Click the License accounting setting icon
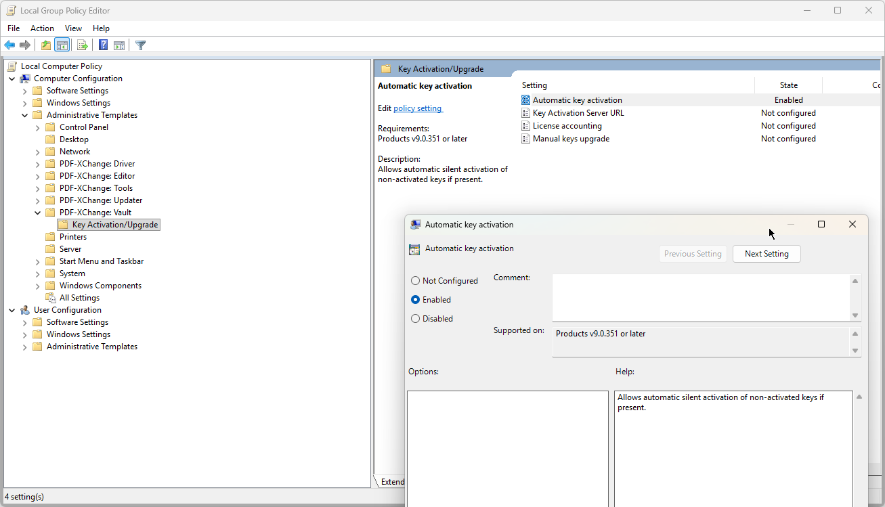This screenshot has height=507, width=885. [526, 126]
